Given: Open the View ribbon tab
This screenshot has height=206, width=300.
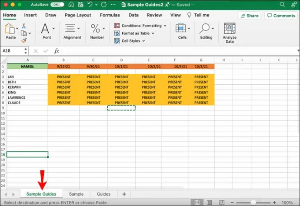Looking at the screenshot, I should [176, 15].
